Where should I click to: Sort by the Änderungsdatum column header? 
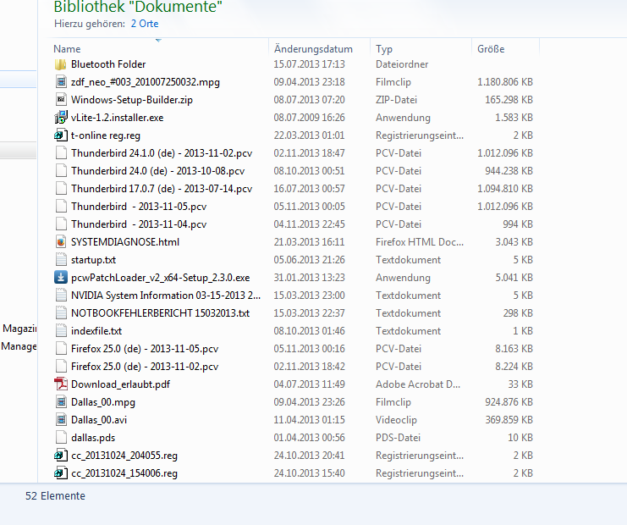313,49
